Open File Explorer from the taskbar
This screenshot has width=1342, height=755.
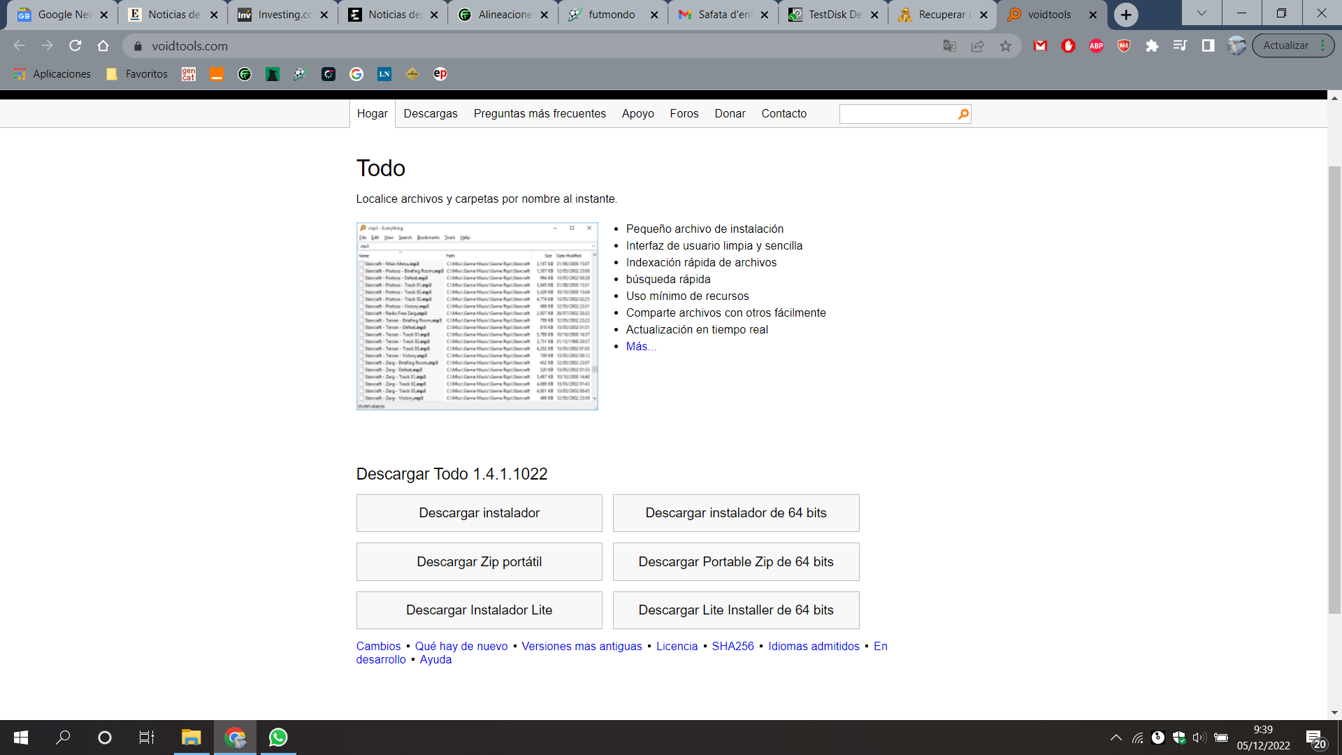pyautogui.click(x=191, y=738)
